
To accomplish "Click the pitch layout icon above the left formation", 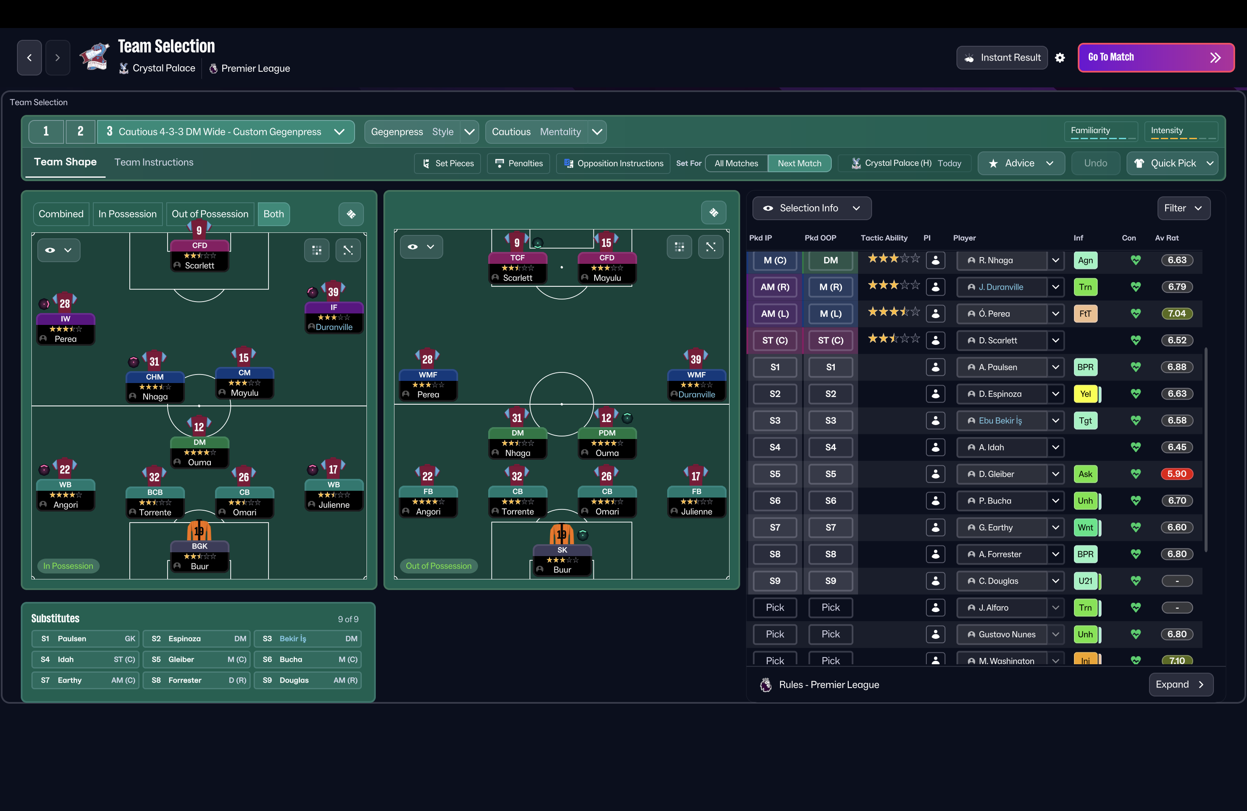I will point(351,214).
